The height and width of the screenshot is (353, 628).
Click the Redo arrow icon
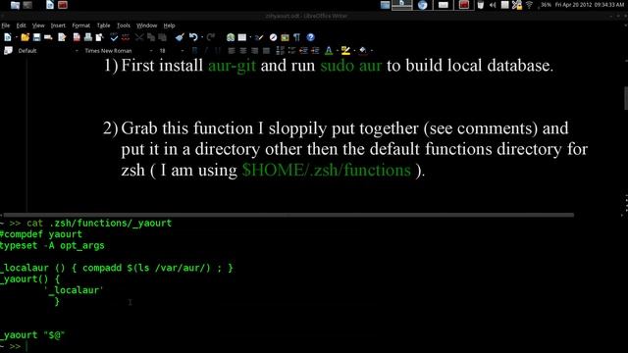tap(211, 37)
